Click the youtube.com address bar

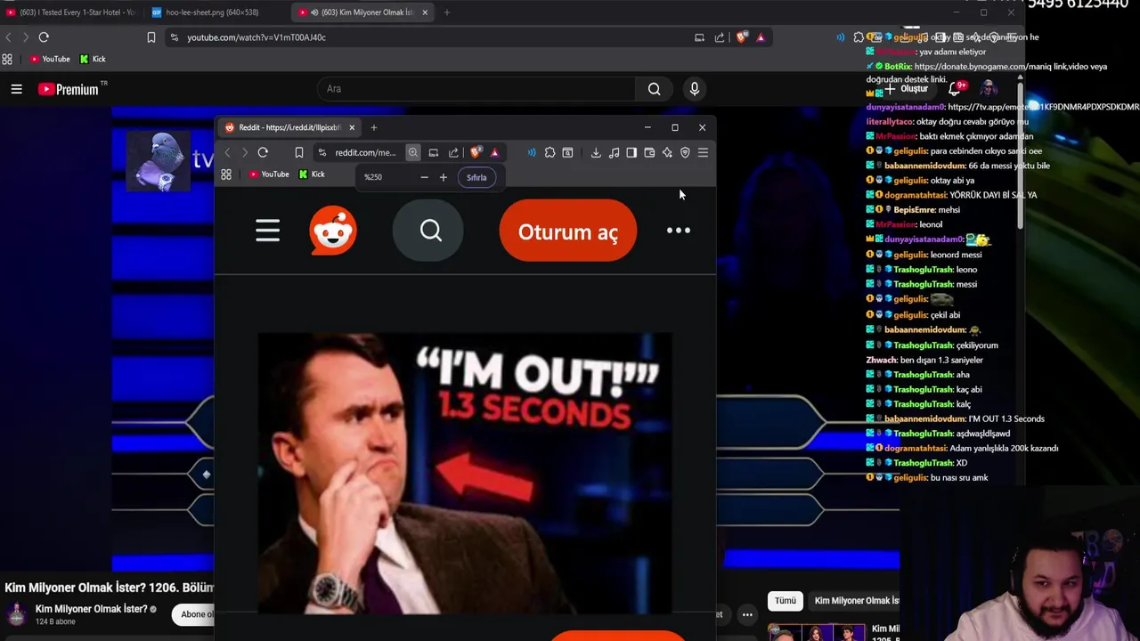pos(427,37)
